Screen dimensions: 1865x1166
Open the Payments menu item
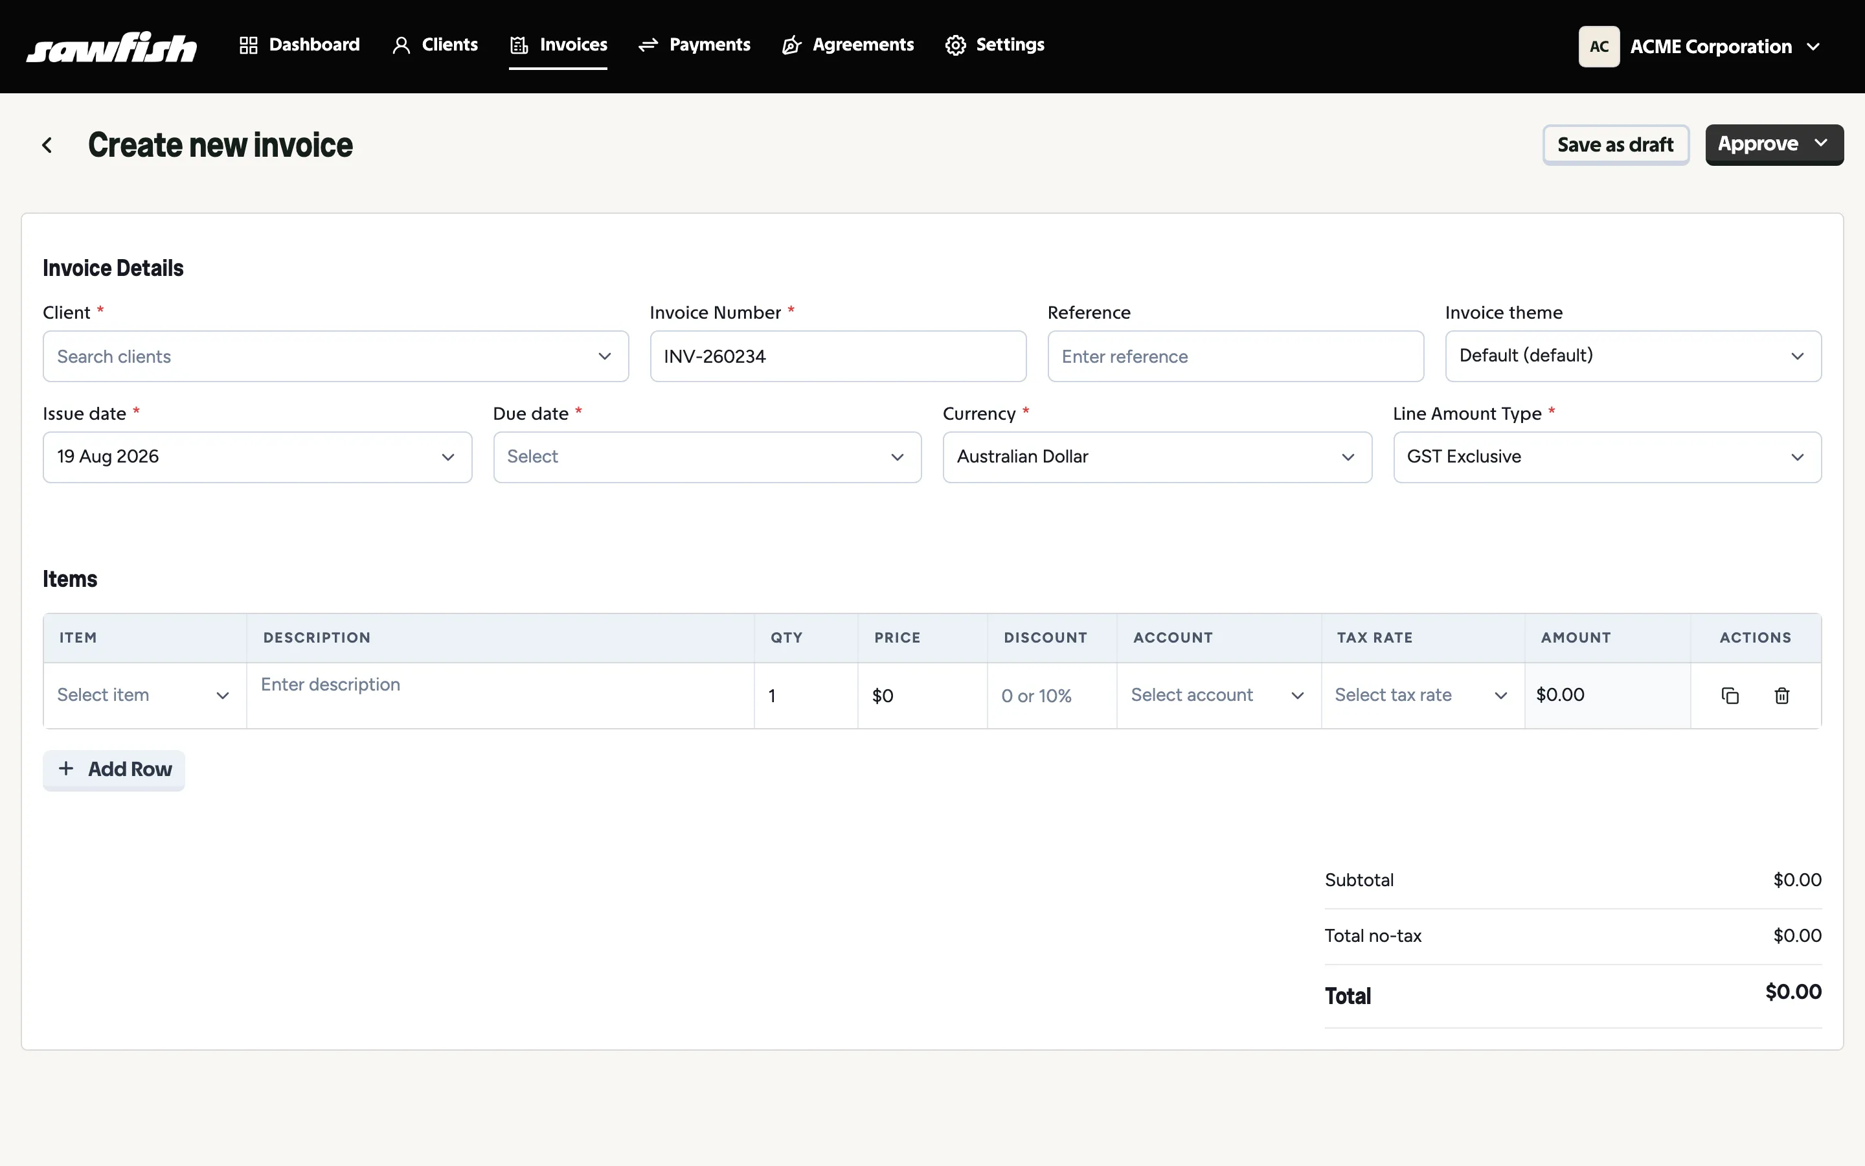(x=694, y=45)
